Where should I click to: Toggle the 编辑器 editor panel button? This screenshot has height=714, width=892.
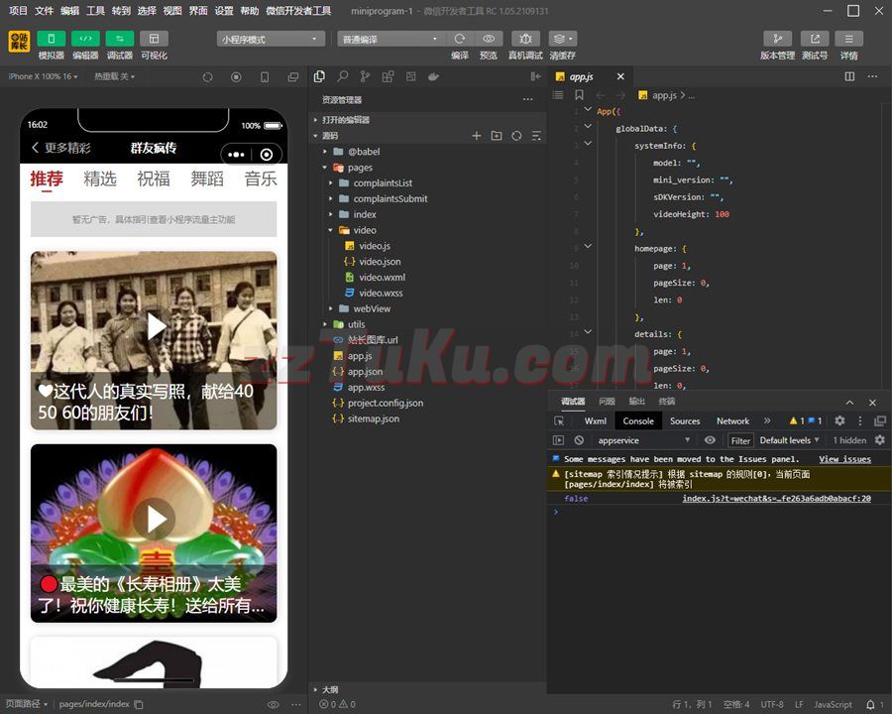[x=85, y=39]
